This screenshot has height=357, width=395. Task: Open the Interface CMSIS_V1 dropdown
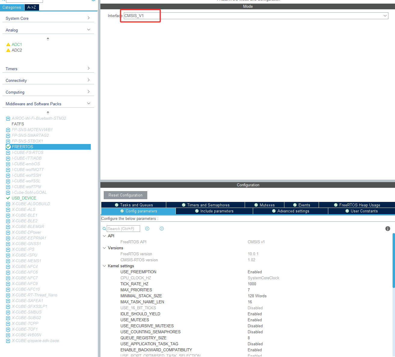coord(385,16)
